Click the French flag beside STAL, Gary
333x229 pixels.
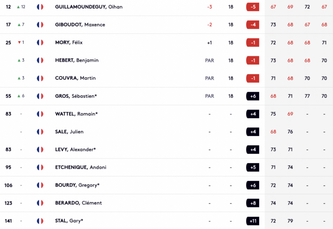[40, 221]
